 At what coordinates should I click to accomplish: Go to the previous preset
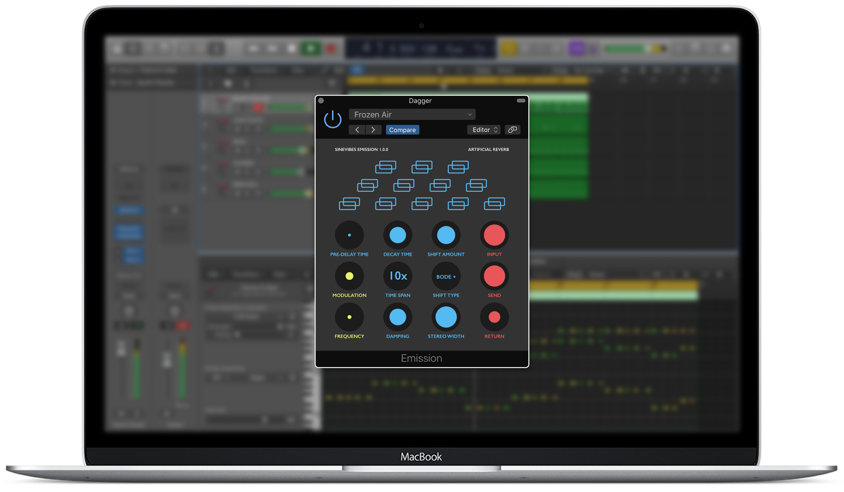pos(357,130)
